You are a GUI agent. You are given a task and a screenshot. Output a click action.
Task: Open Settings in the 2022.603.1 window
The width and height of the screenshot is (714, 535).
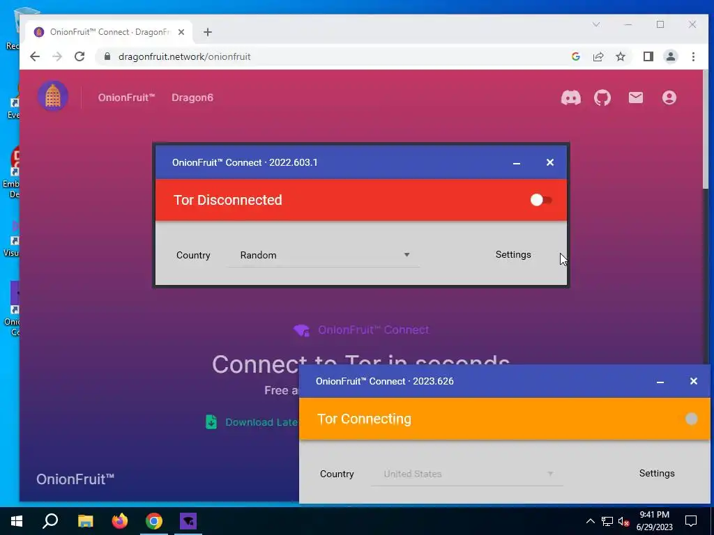(x=513, y=254)
